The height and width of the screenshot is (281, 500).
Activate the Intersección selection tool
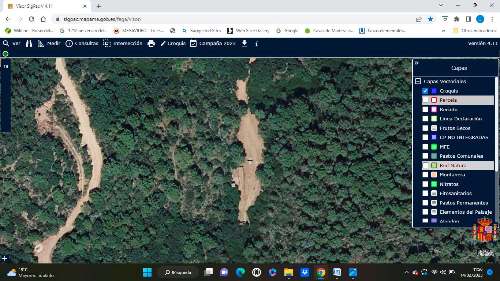click(x=123, y=44)
